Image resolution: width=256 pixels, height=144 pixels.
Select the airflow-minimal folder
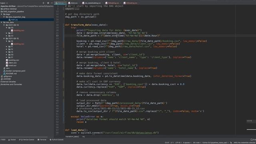[10, 9]
